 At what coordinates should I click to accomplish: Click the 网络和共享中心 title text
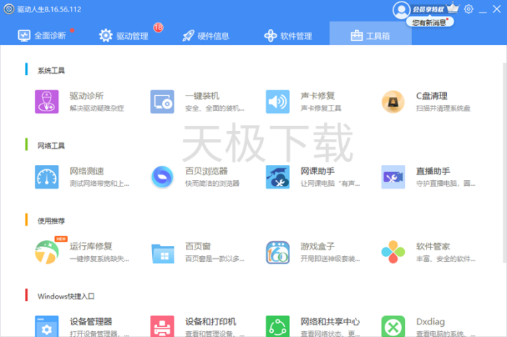pyautogui.click(x=330, y=322)
